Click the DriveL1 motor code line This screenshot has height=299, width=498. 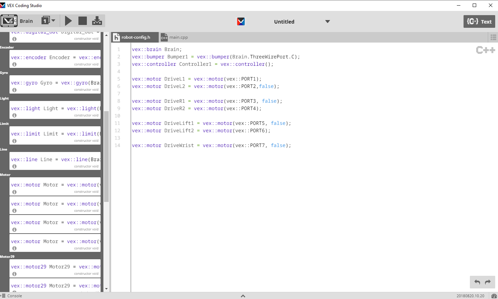click(197, 79)
